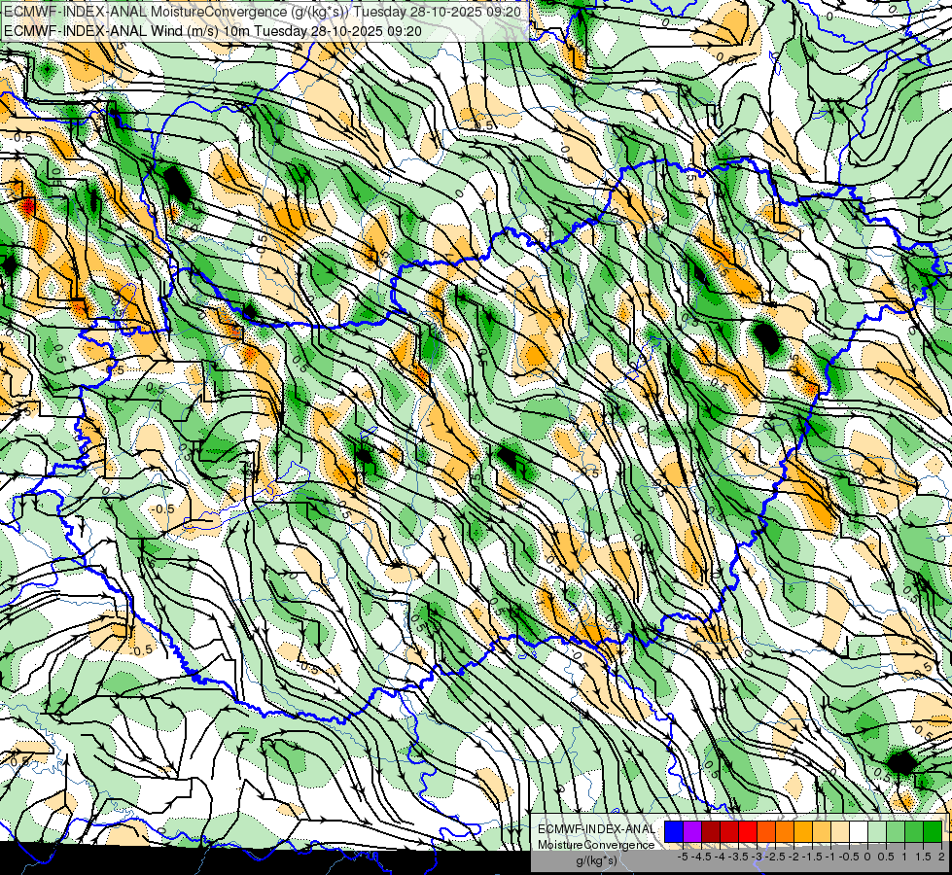Click the '-5' legend tick label
Screen dimensions: 952x875
(683, 857)
